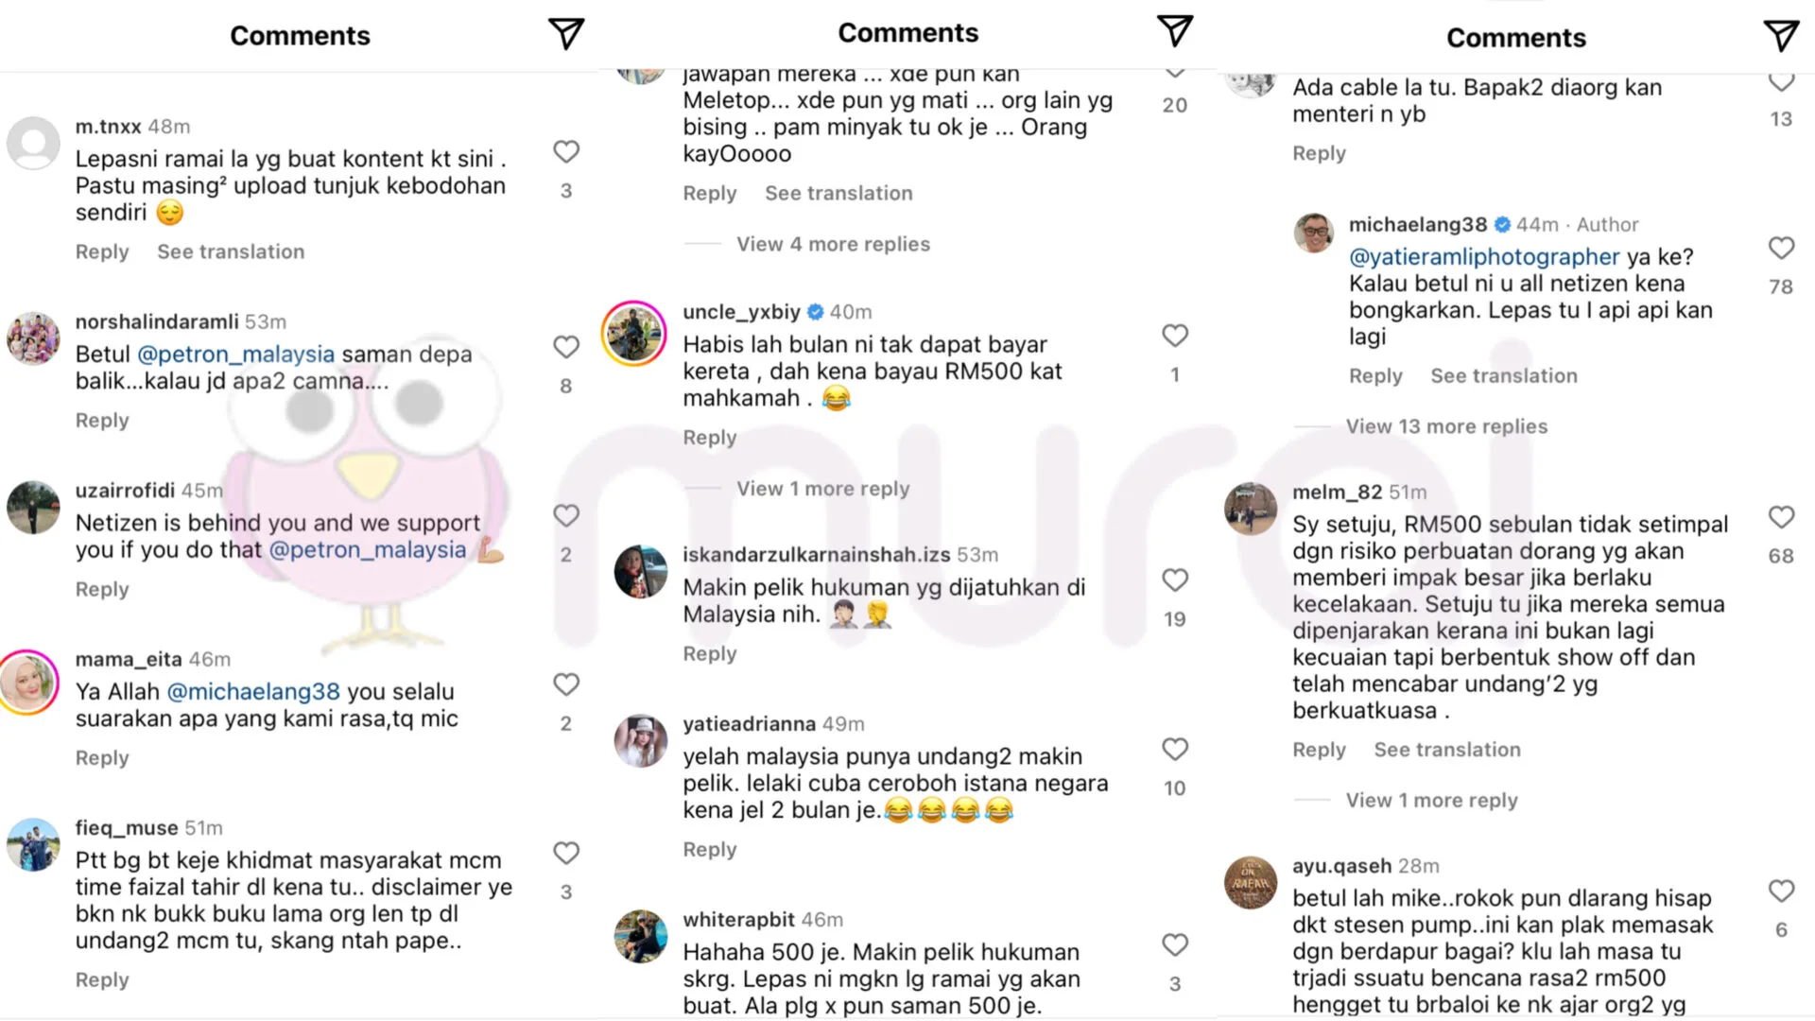The width and height of the screenshot is (1815, 1021).
Task: Open uncle_yxbiy's story ring avatar
Action: coord(634,334)
